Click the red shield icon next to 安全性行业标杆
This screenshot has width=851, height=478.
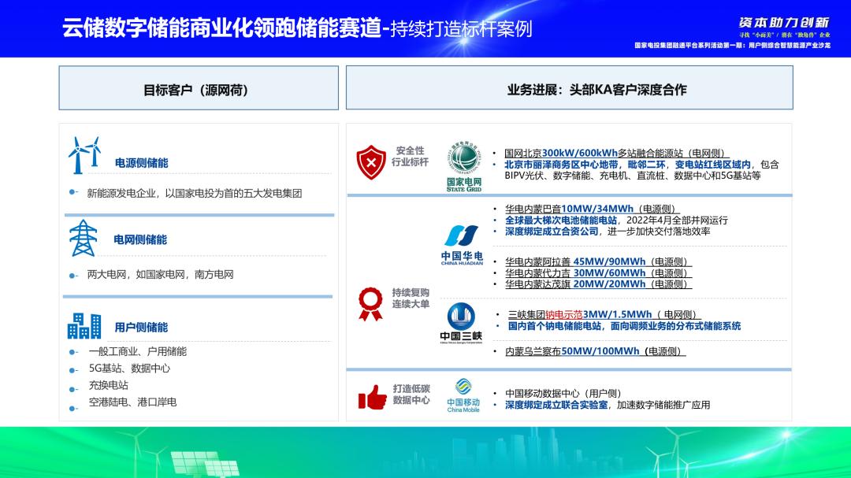point(371,161)
